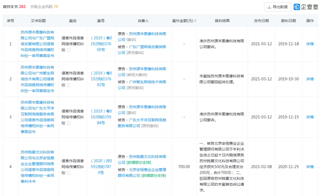
Task: Click defendant 广东太平洋互联网信息服务有限公司 link
Action: click(142, 123)
